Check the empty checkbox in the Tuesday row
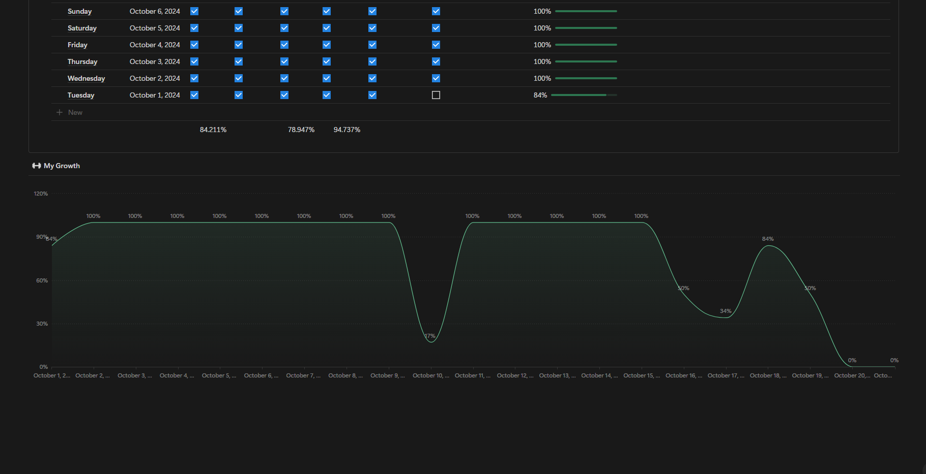This screenshot has width=926, height=474. 436,95
